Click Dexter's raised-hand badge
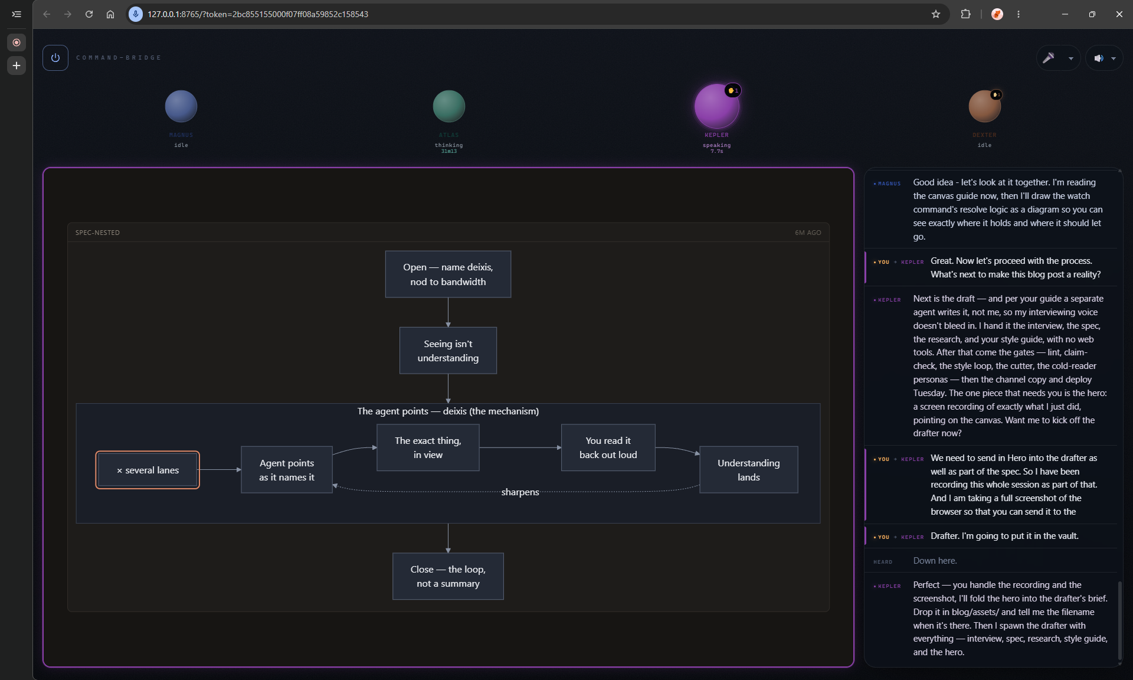This screenshot has height=680, width=1133. [x=996, y=94]
